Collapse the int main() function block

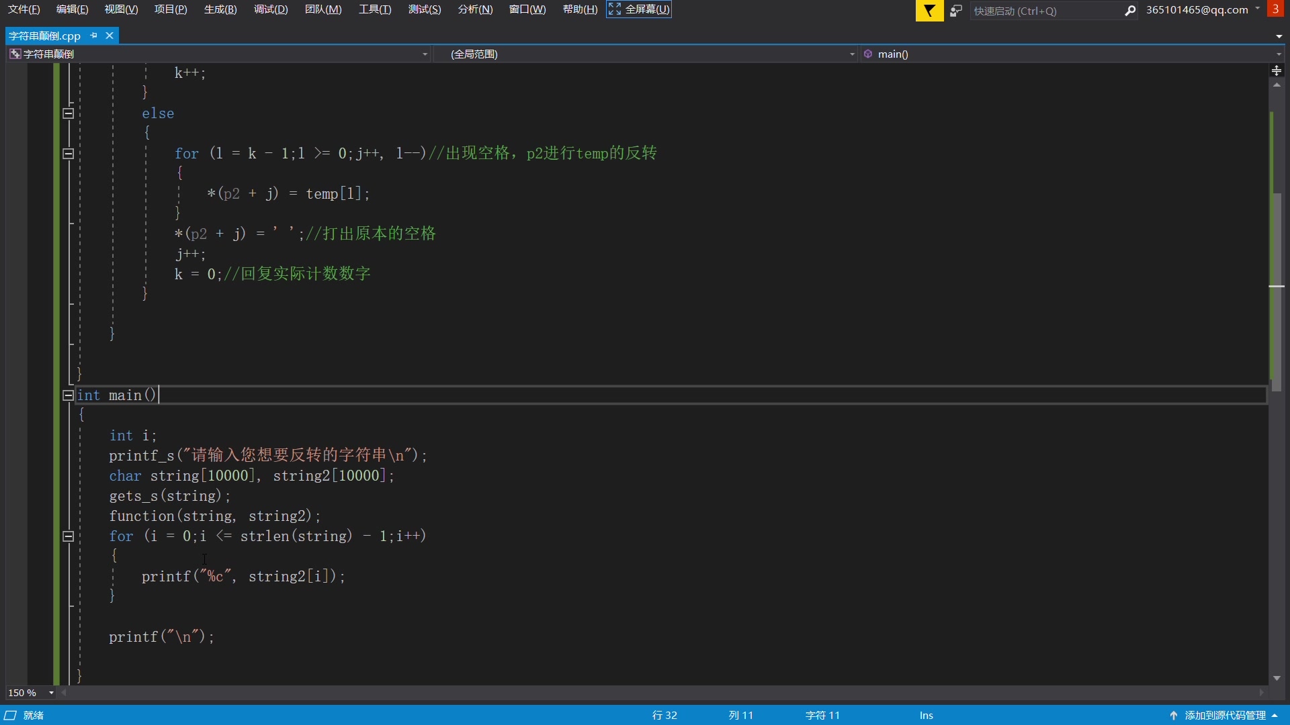click(68, 395)
